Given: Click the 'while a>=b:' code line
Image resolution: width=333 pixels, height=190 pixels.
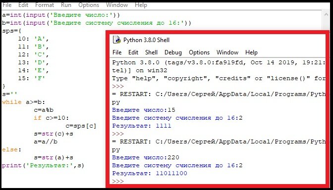Looking at the screenshot, I should 24,102.
